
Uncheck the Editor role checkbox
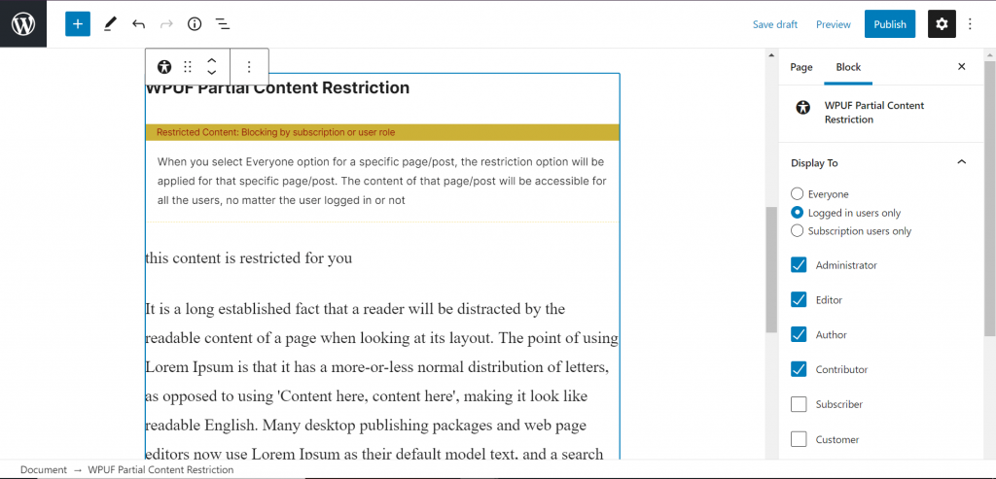(x=799, y=299)
